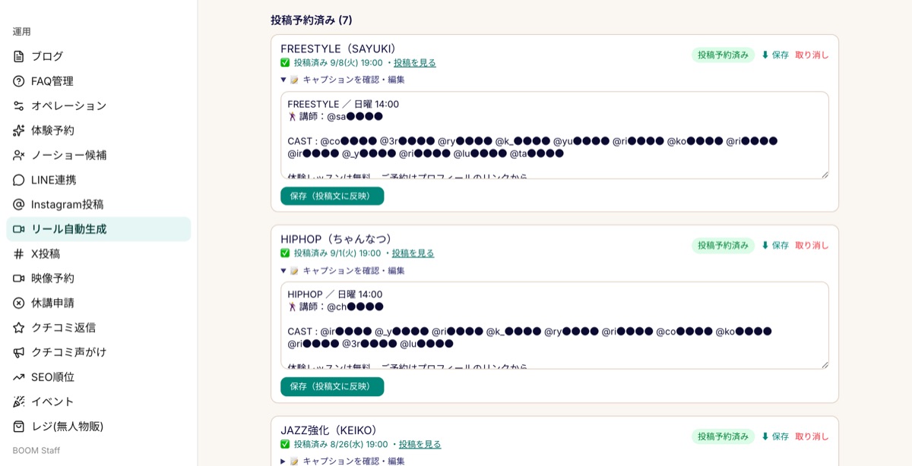Cancel FREESTYLE post with 取り消し
This screenshot has height=466, width=912.
(812, 55)
